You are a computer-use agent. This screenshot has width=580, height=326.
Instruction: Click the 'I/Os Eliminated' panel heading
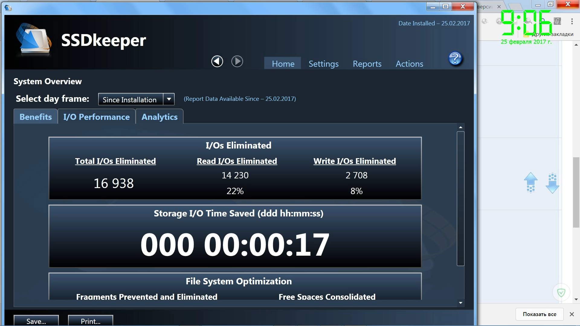point(238,145)
